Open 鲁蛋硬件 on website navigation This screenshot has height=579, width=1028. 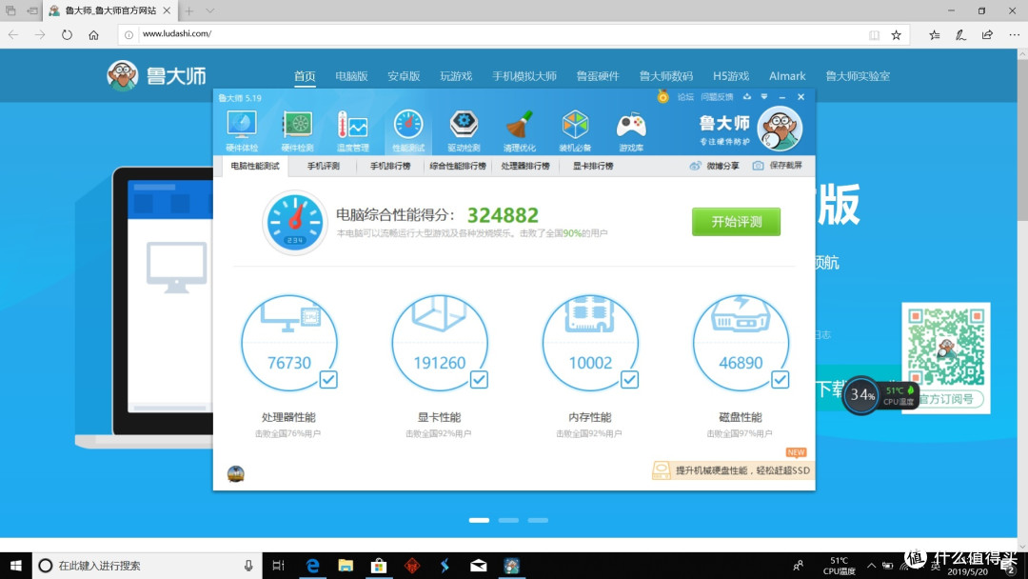[x=598, y=76]
